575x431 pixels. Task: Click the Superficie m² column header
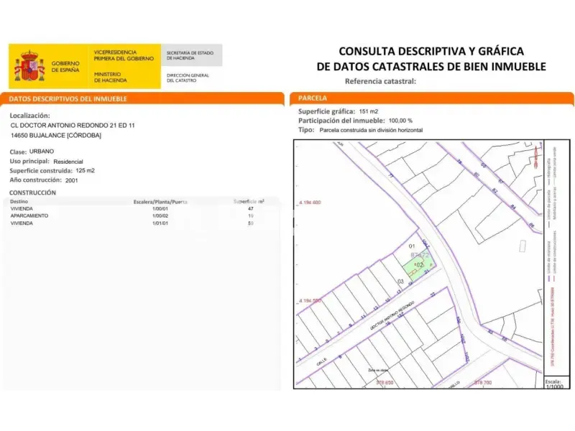pyautogui.click(x=249, y=202)
